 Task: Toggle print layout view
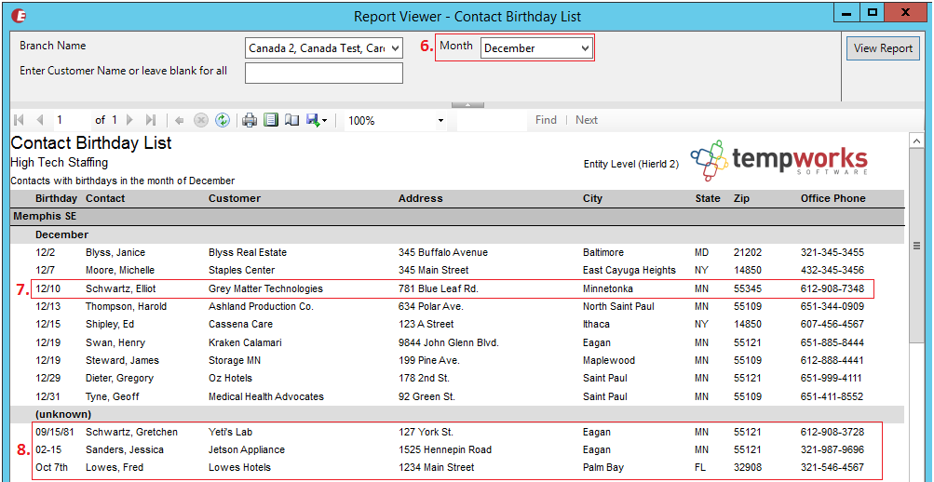pos(271,120)
